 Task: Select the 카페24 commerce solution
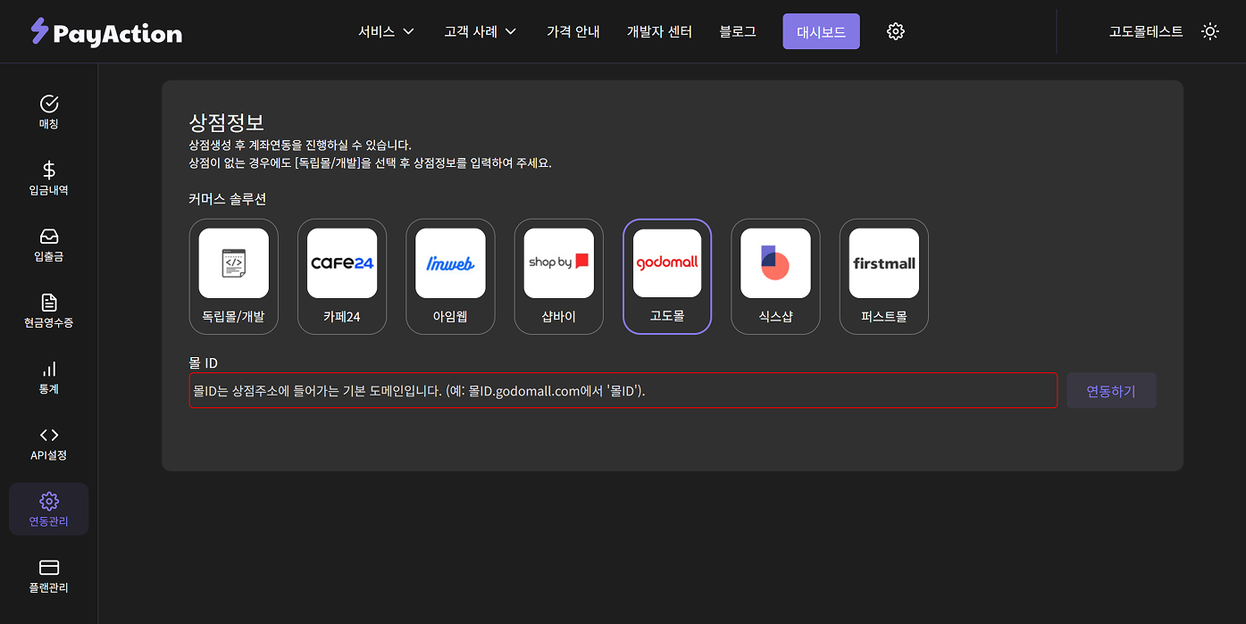[342, 276]
